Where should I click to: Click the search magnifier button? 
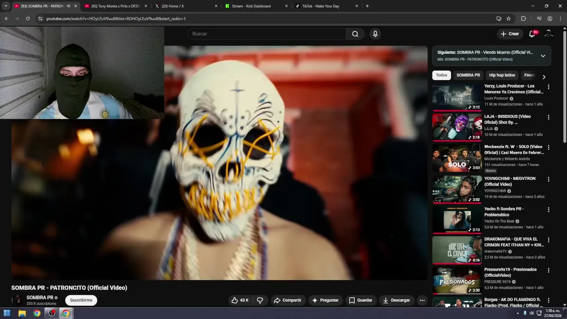coord(355,34)
